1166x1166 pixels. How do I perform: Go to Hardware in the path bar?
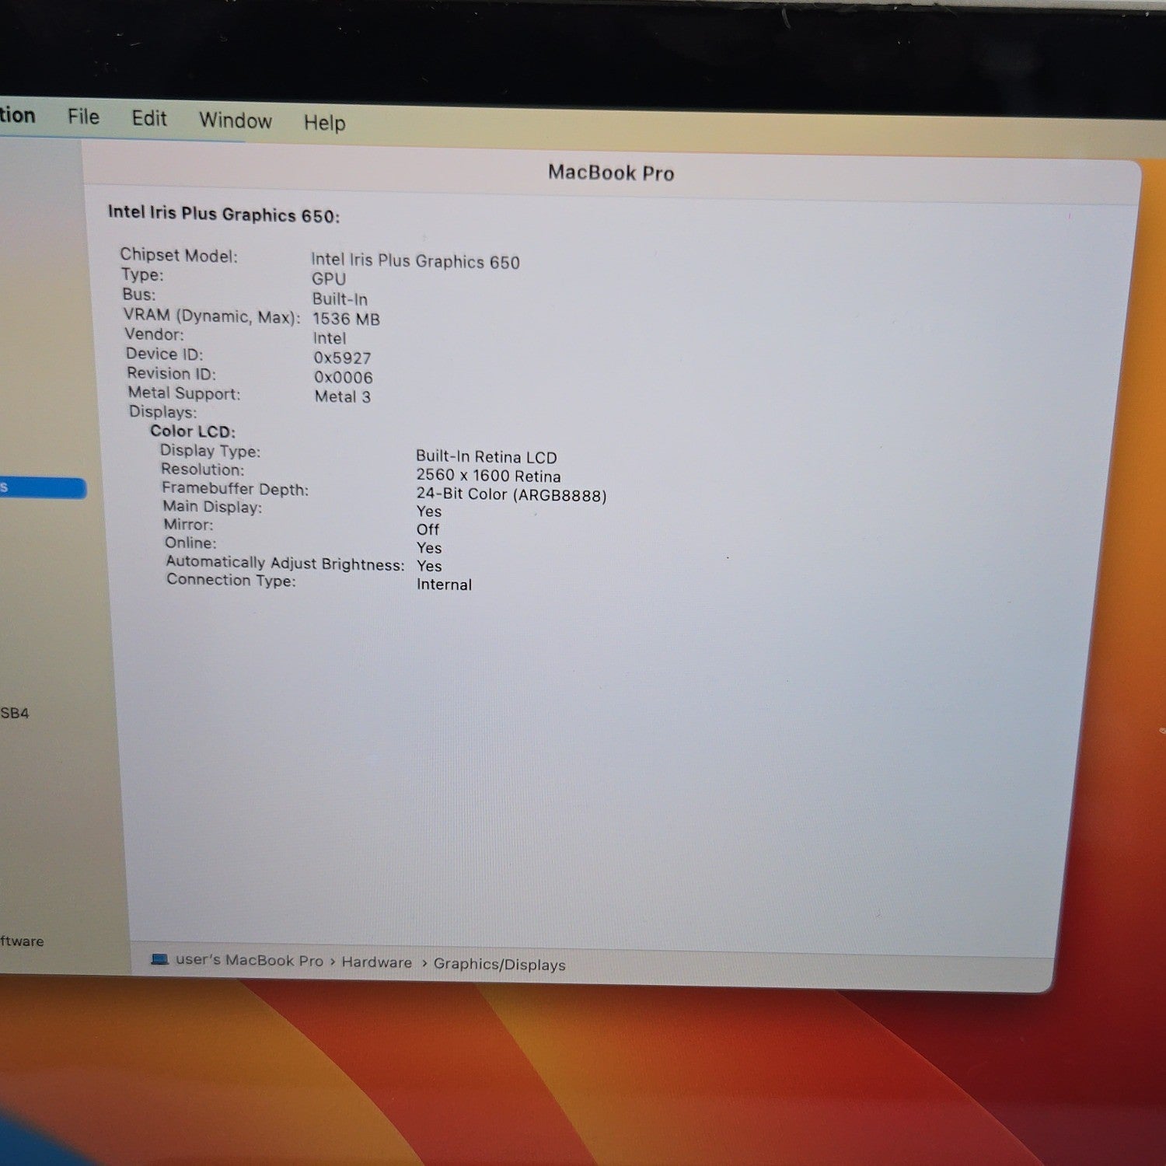click(x=377, y=962)
